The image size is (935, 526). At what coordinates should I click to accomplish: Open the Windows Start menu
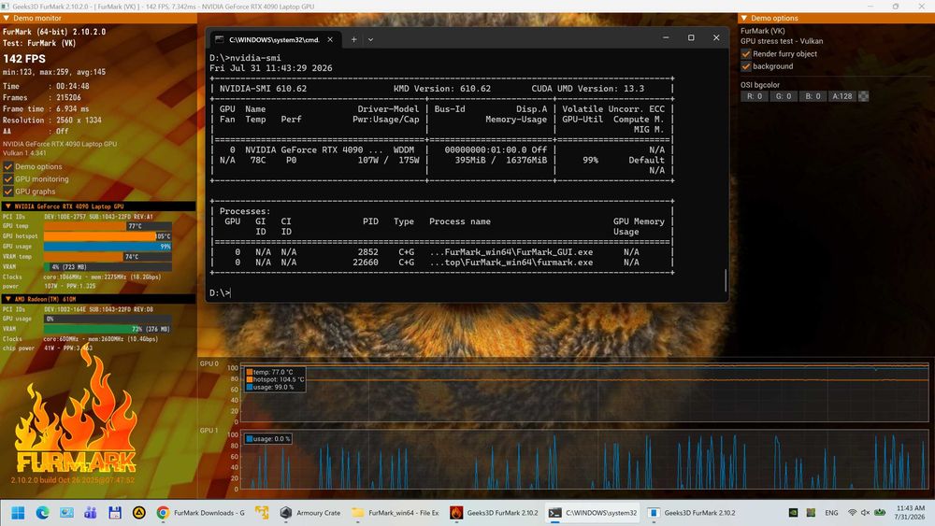click(x=18, y=512)
